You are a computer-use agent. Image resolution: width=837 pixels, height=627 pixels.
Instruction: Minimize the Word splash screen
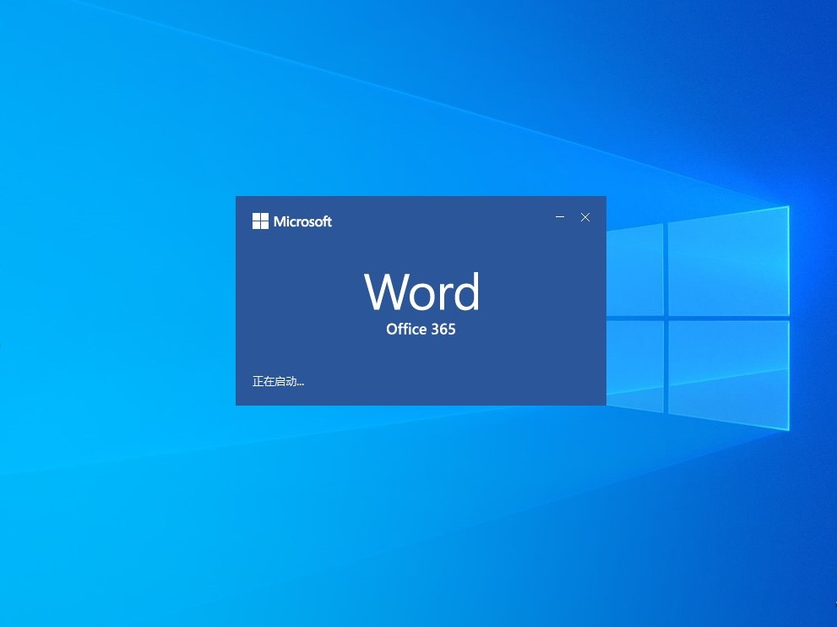[x=560, y=217]
